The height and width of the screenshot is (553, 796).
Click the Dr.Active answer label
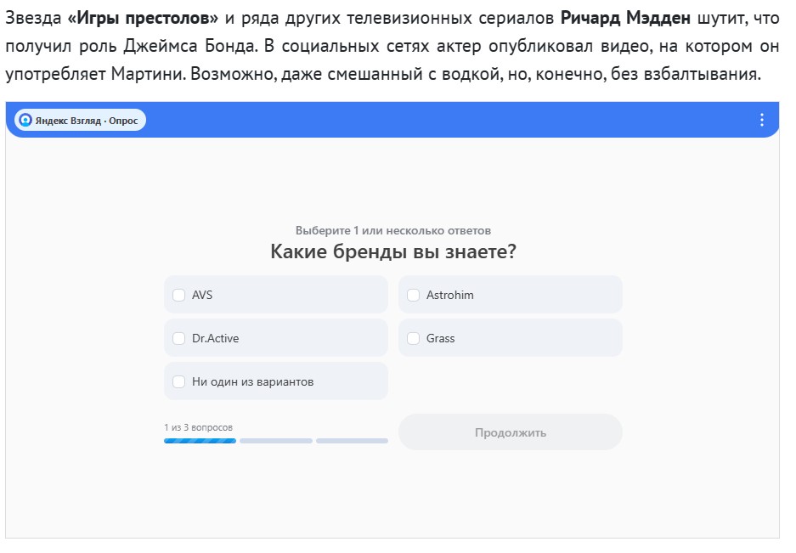click(215, 338)
